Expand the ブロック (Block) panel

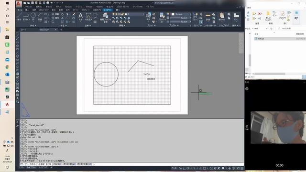coord(151,25)
